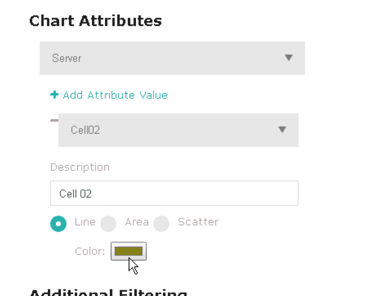Click the Server text in the first dropdown

[x=67, y=58]
